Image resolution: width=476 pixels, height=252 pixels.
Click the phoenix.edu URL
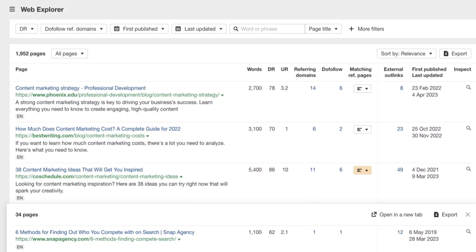[x=118, y=95]
